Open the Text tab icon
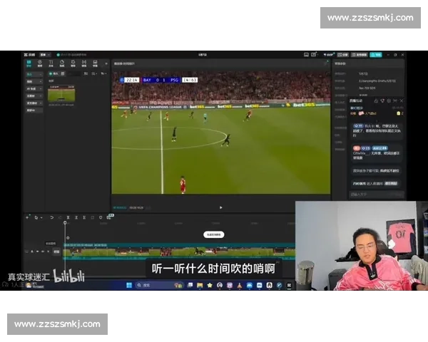Viewport: 428px width, 342px height. pos(51,63)
